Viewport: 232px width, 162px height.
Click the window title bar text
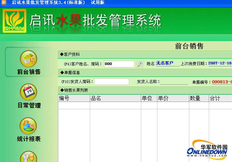point(58,2)
